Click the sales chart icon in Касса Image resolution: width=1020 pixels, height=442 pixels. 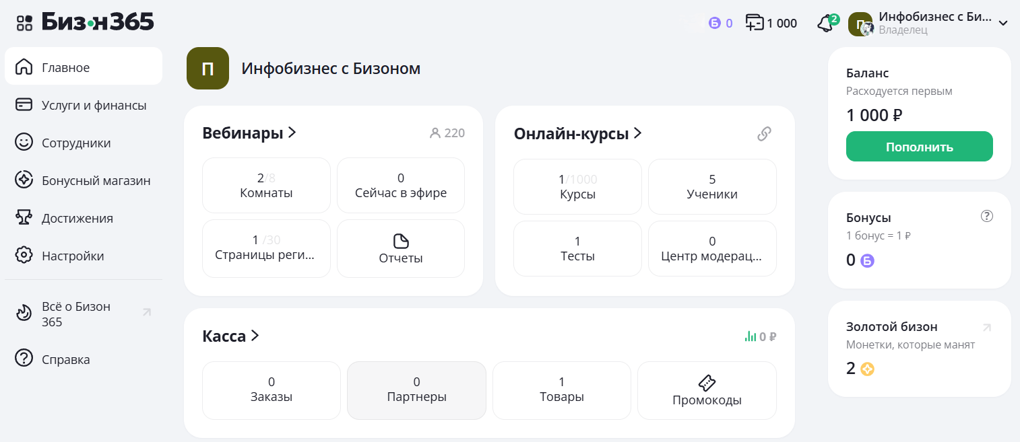[x=751, y=336]
